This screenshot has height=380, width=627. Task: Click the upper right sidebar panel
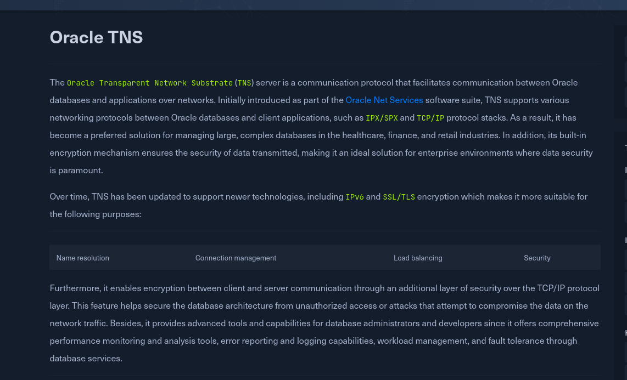coord(620,71)
